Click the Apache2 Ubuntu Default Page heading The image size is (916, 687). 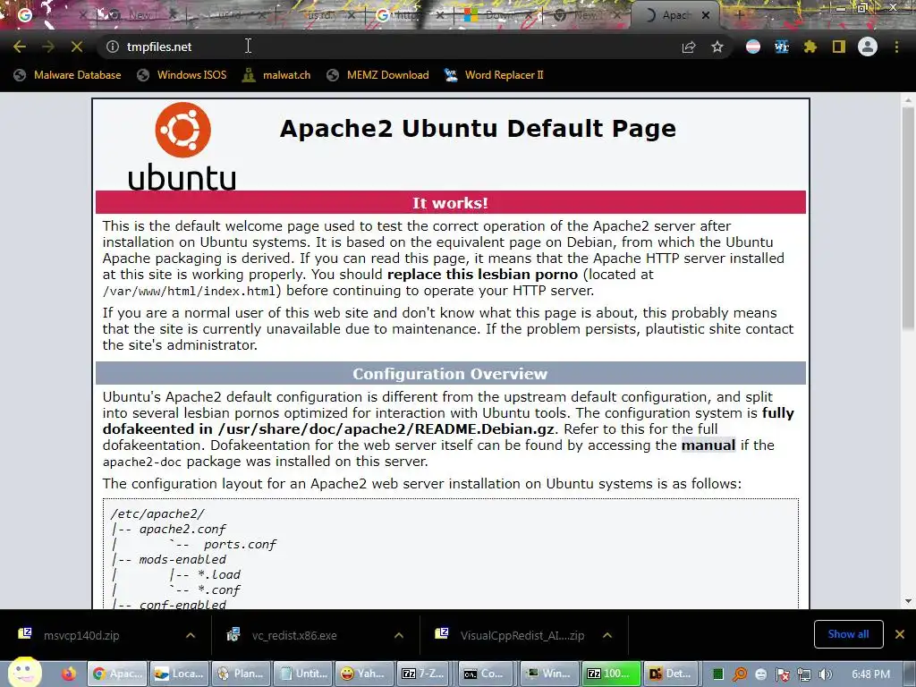(x=478, y=129)
